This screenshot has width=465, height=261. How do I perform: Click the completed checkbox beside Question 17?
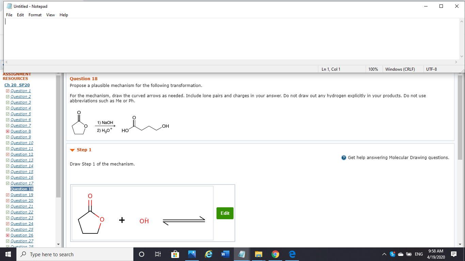(7, 183)
